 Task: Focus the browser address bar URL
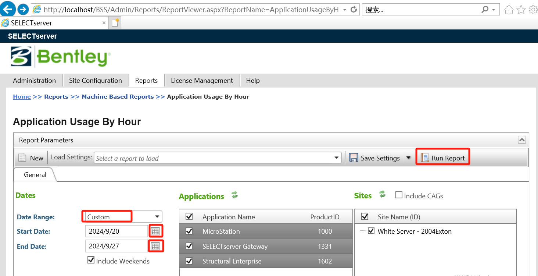coord(191,10)
